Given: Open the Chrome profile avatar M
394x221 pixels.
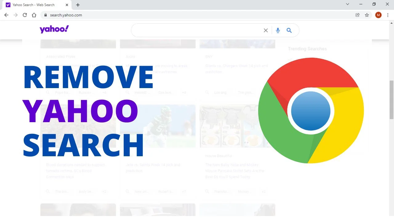Looking at the screenshot, I should [378, 15].
